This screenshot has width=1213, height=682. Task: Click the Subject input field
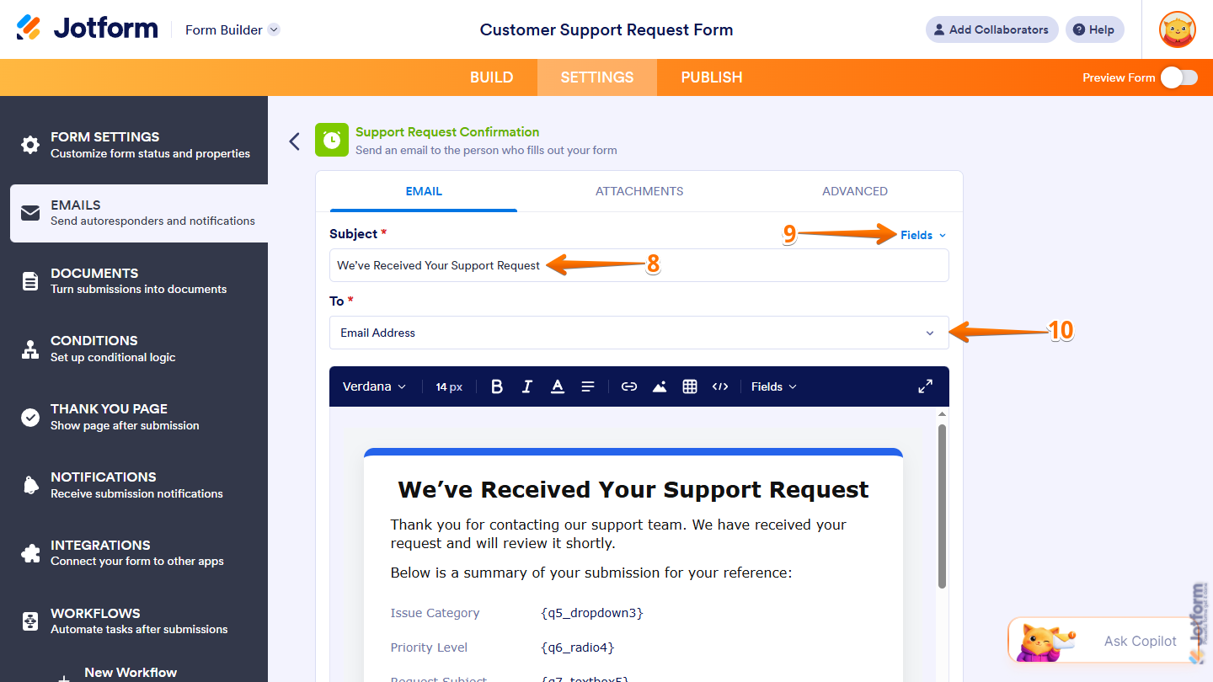tap(639, 265)
